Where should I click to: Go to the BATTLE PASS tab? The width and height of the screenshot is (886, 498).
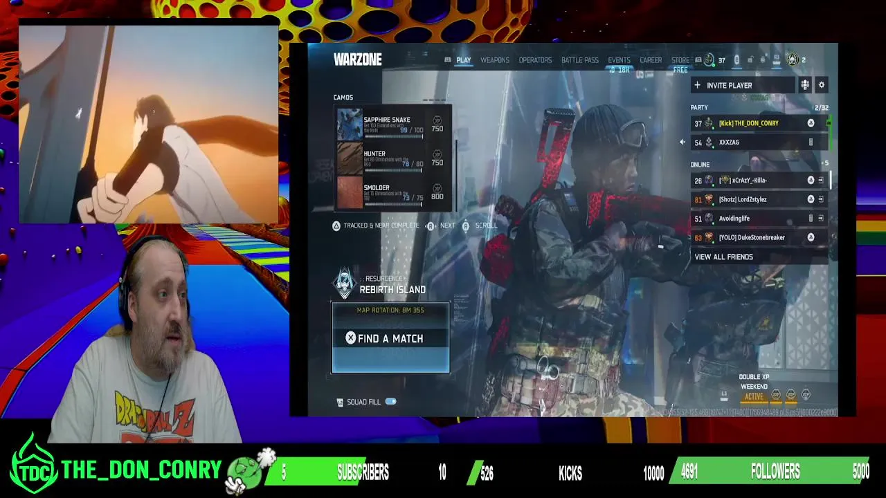click(580, 60)
